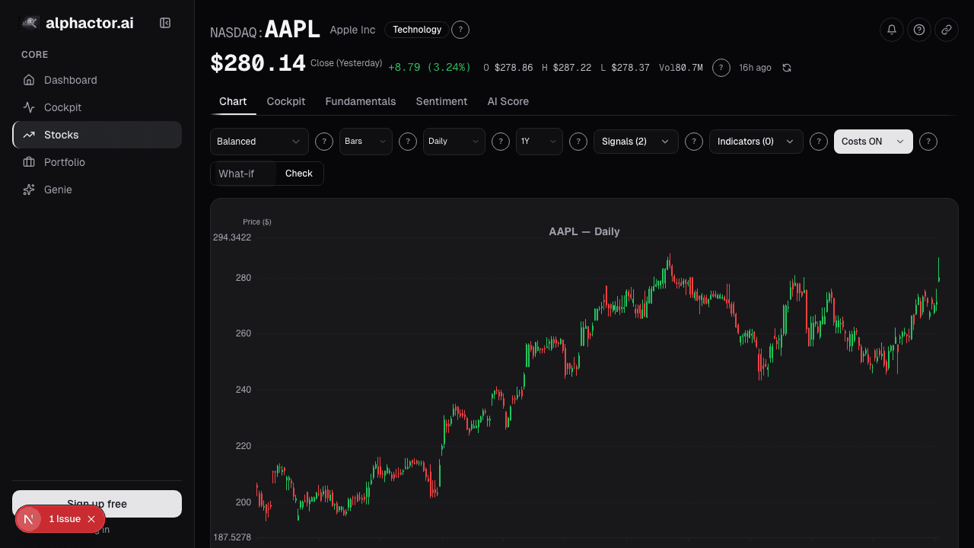The height and width of the screenshot is (548, 974).
Task: Click help icon beside volume figure
Action: (721, 68)
